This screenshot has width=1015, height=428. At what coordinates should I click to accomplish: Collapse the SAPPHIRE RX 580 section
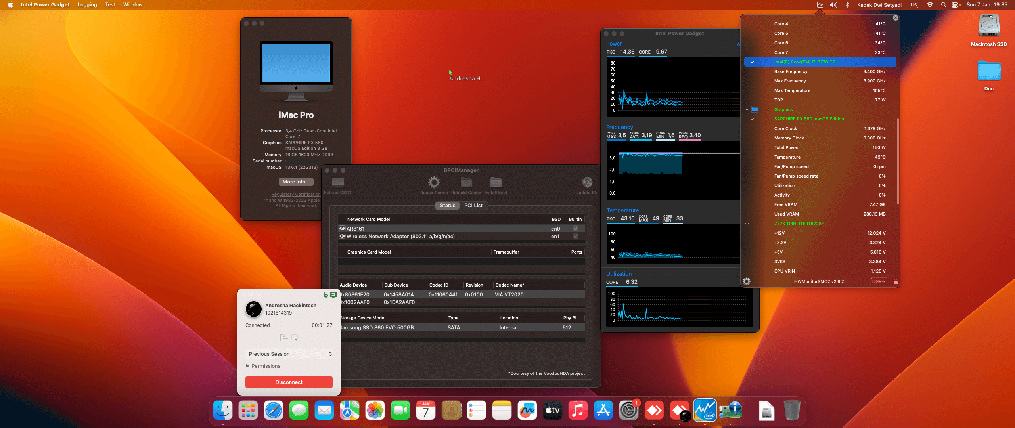[x=752, y=119]
